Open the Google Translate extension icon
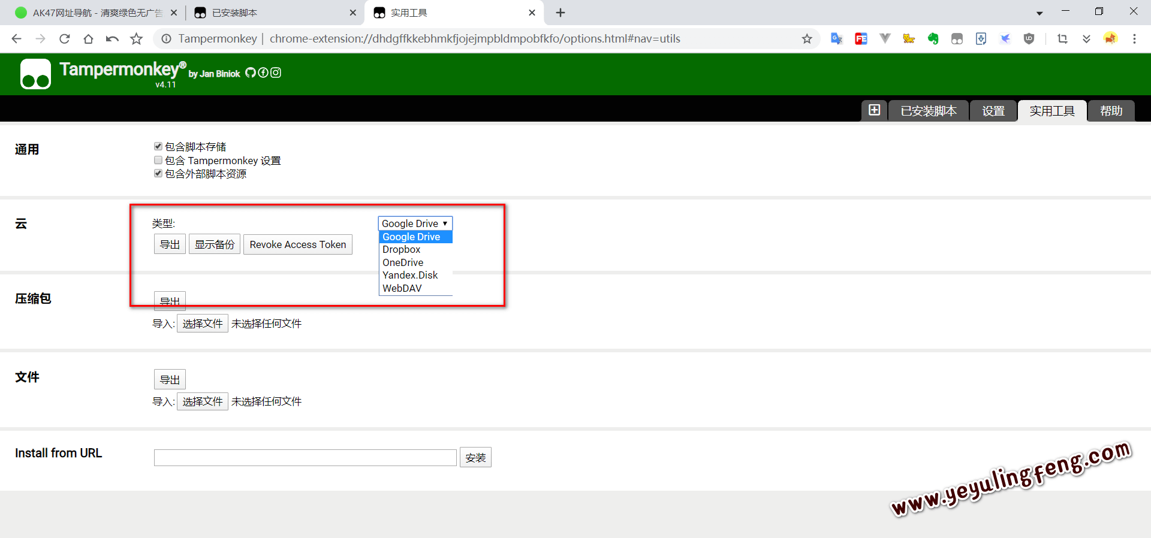Screen dimensions: 1151x538 point(837,39)
